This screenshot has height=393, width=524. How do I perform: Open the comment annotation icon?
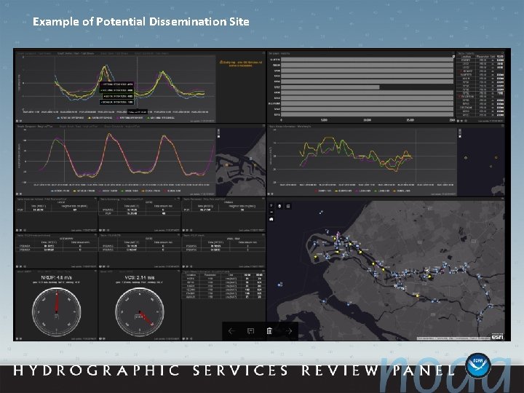(x=250, y=331)
